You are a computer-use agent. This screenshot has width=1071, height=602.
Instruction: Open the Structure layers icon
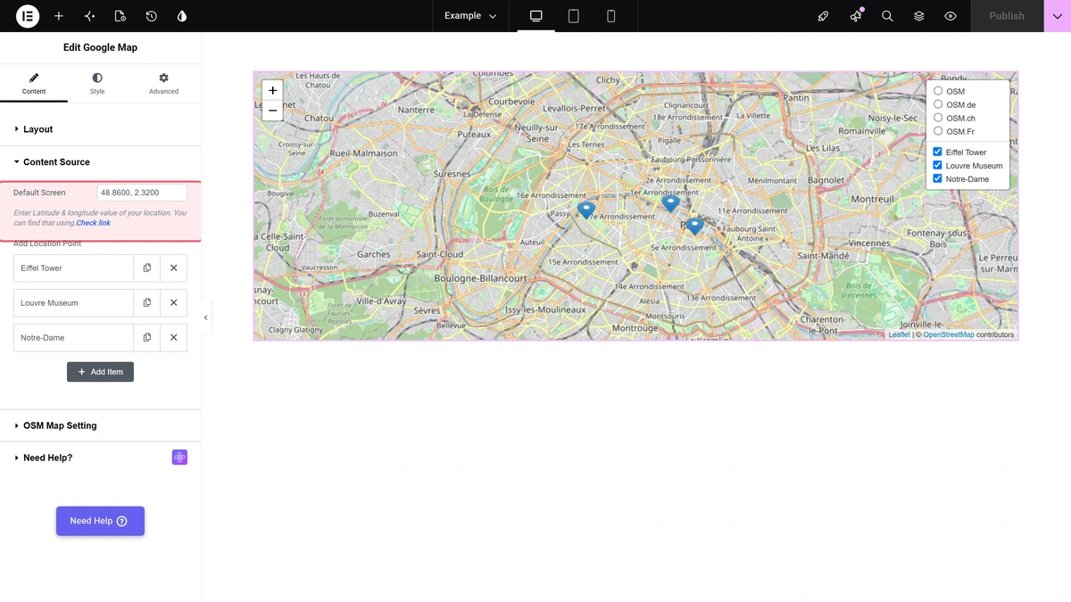click(x=918, y=16)
